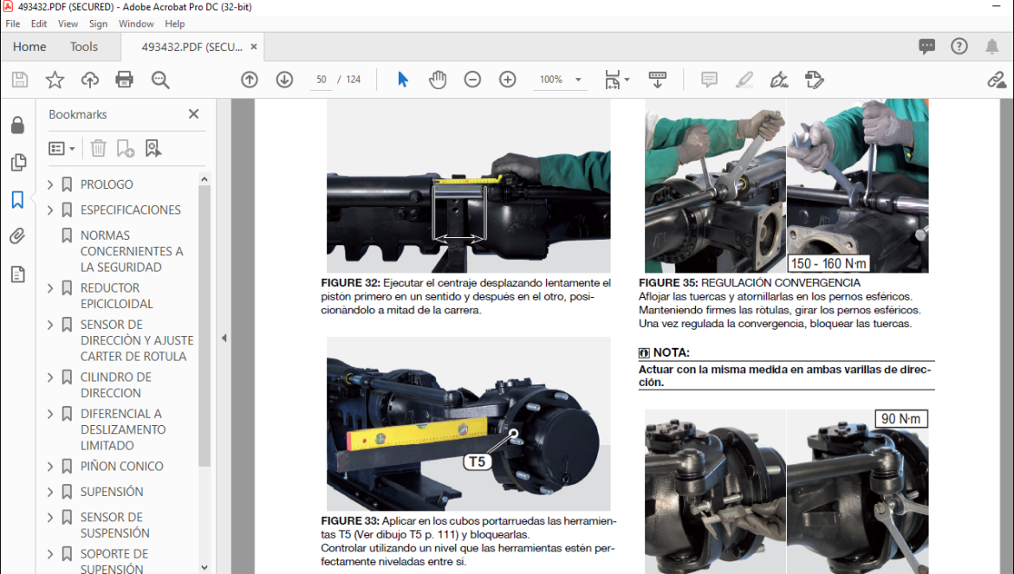The image size is (1014, 574).
Task: Open page thumbnails panel in sidebar
Action: [x=18, y=162]
